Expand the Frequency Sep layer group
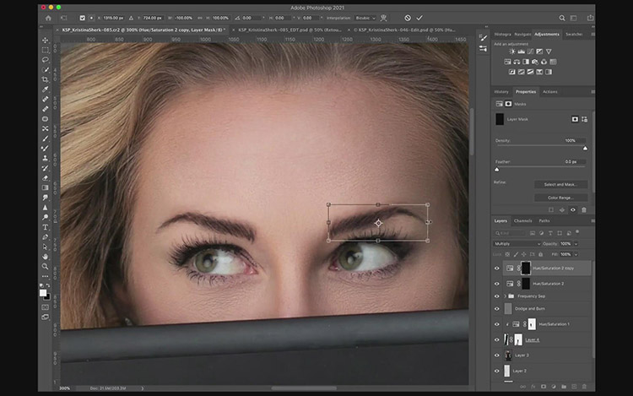Image resolution: width=633 pixels, height=396 pixels. click(506, 296)
